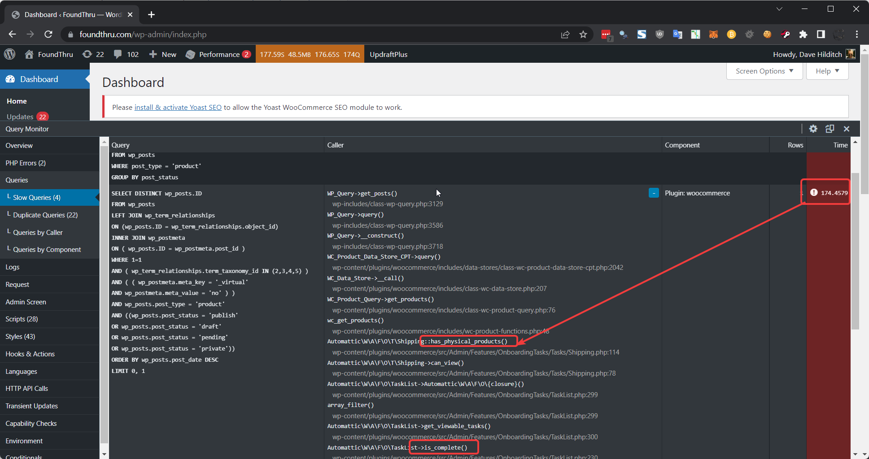Open the uBlock Origin shield extension
The image size is (869, 459).
coord(659,35)
